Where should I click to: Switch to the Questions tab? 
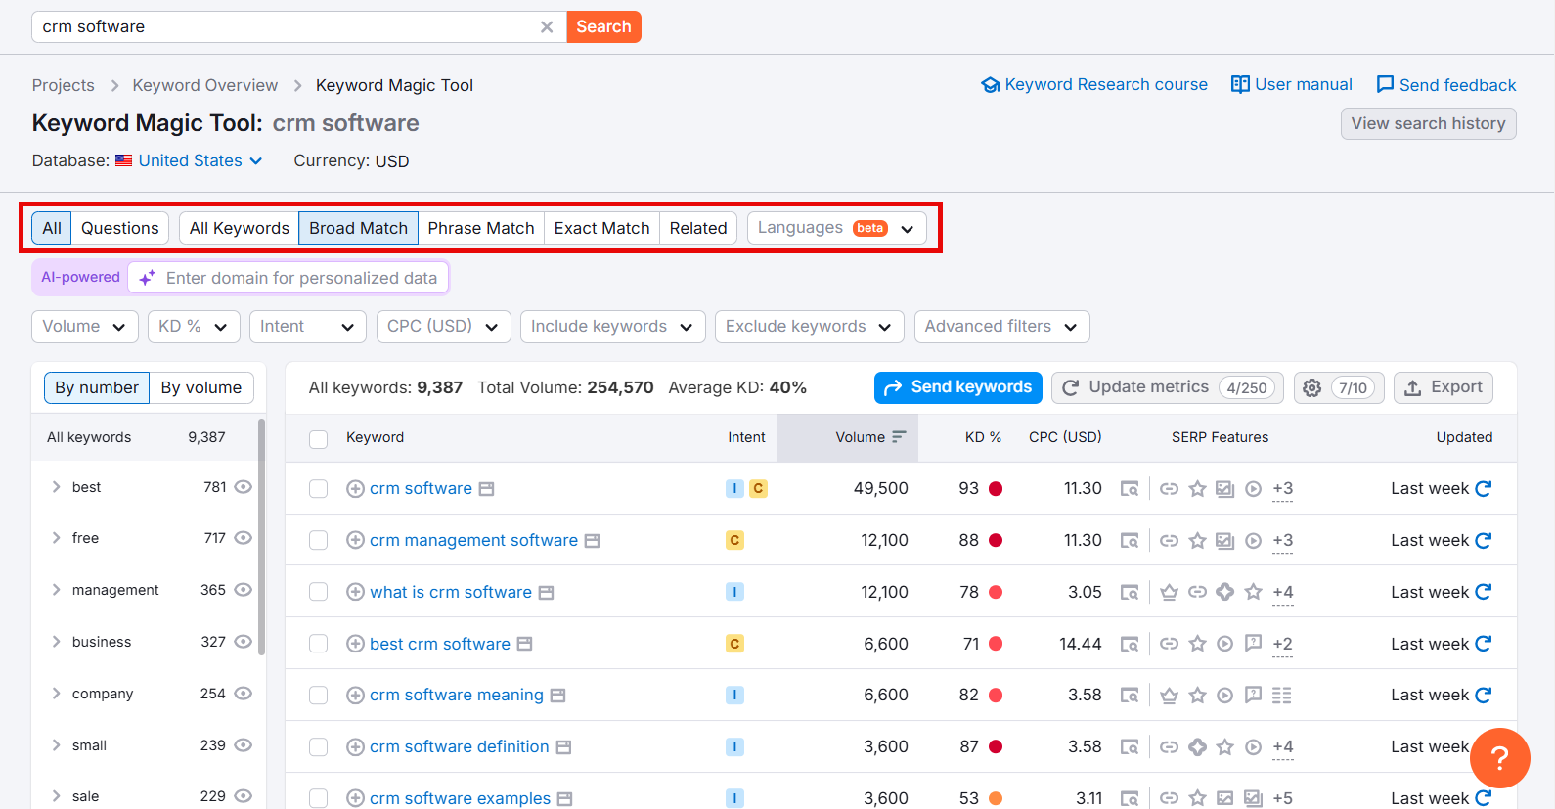tap(119, 228)
